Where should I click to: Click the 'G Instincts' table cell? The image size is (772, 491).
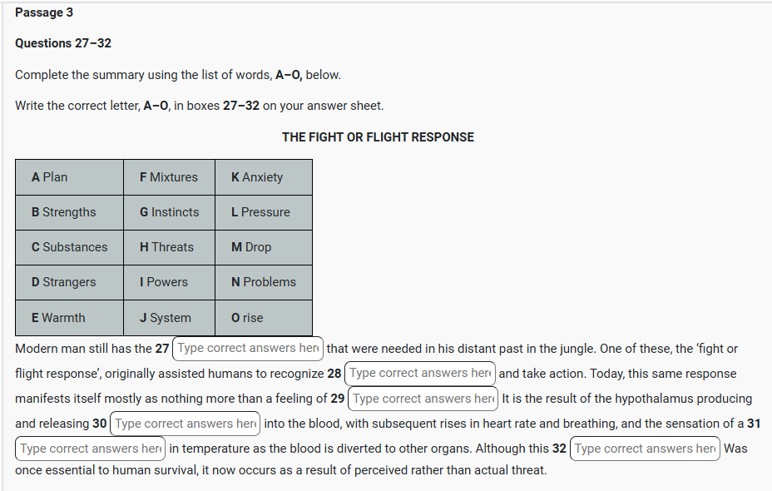[170, 212]
